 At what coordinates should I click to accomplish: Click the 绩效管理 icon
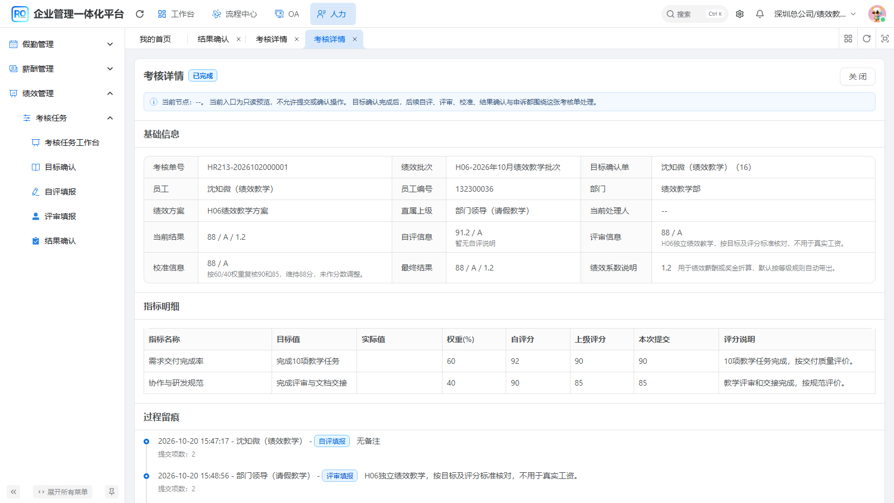click(x=13, y=93)
